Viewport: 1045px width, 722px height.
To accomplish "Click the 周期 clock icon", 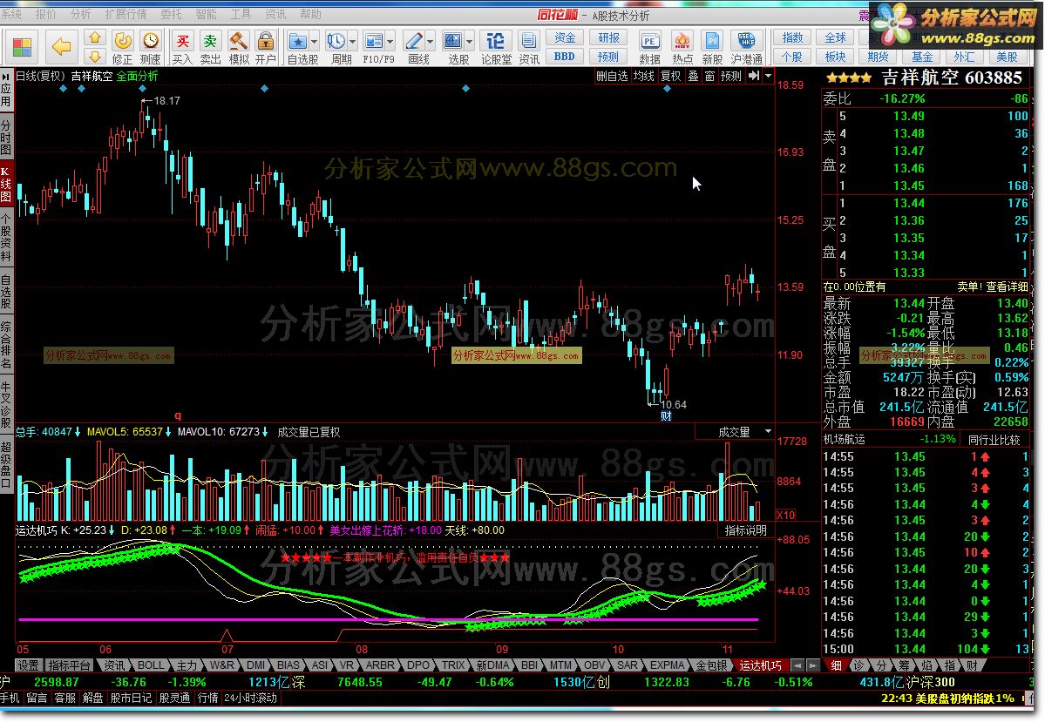I will [336, 41].
